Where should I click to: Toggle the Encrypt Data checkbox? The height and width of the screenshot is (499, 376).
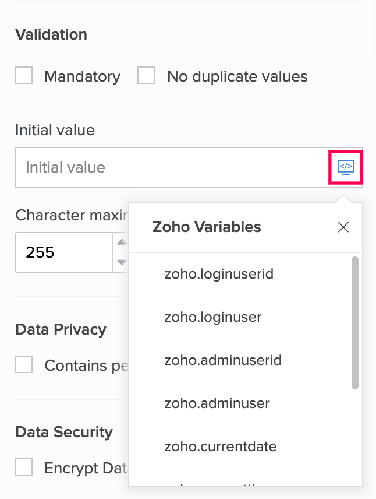pyautogui.click(x=24, y=468)
